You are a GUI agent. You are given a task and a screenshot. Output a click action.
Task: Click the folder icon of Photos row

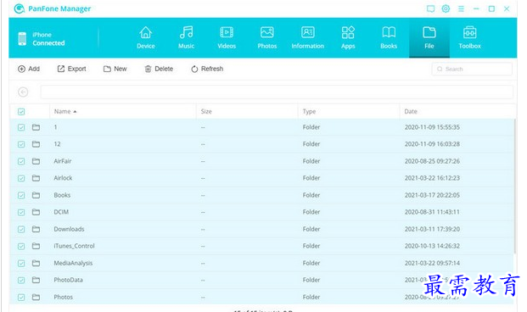pyautogui.click(x=36, y=297)
